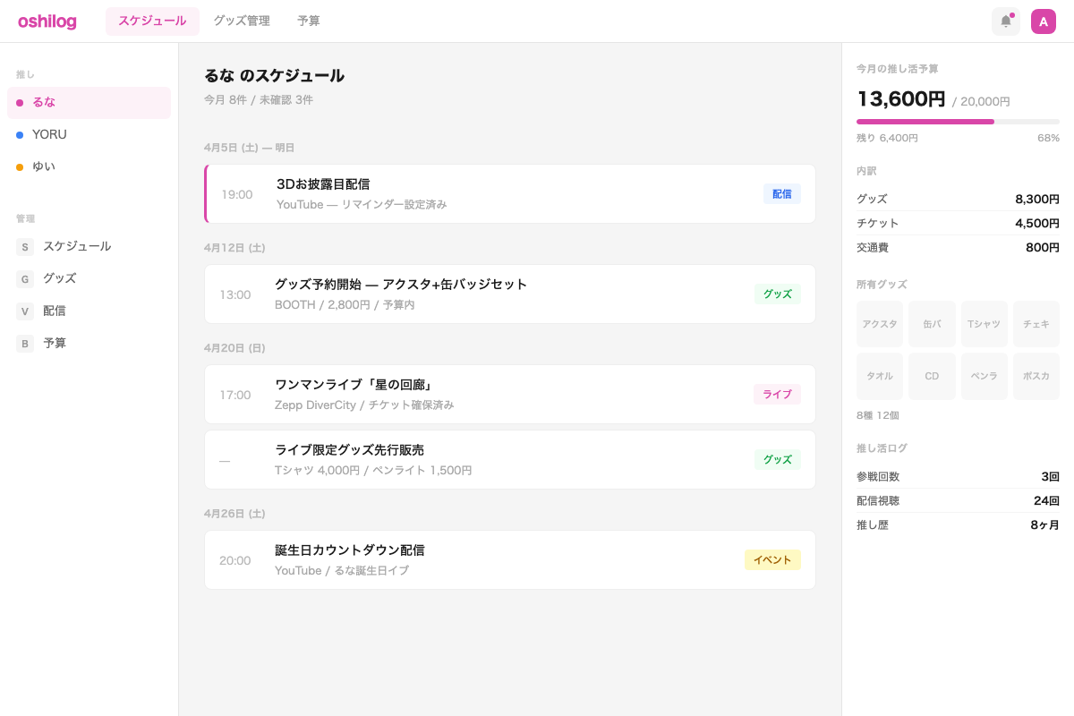Open グッズ in the sidebar
Screen dimensions: 1074x716
point(59,278)
